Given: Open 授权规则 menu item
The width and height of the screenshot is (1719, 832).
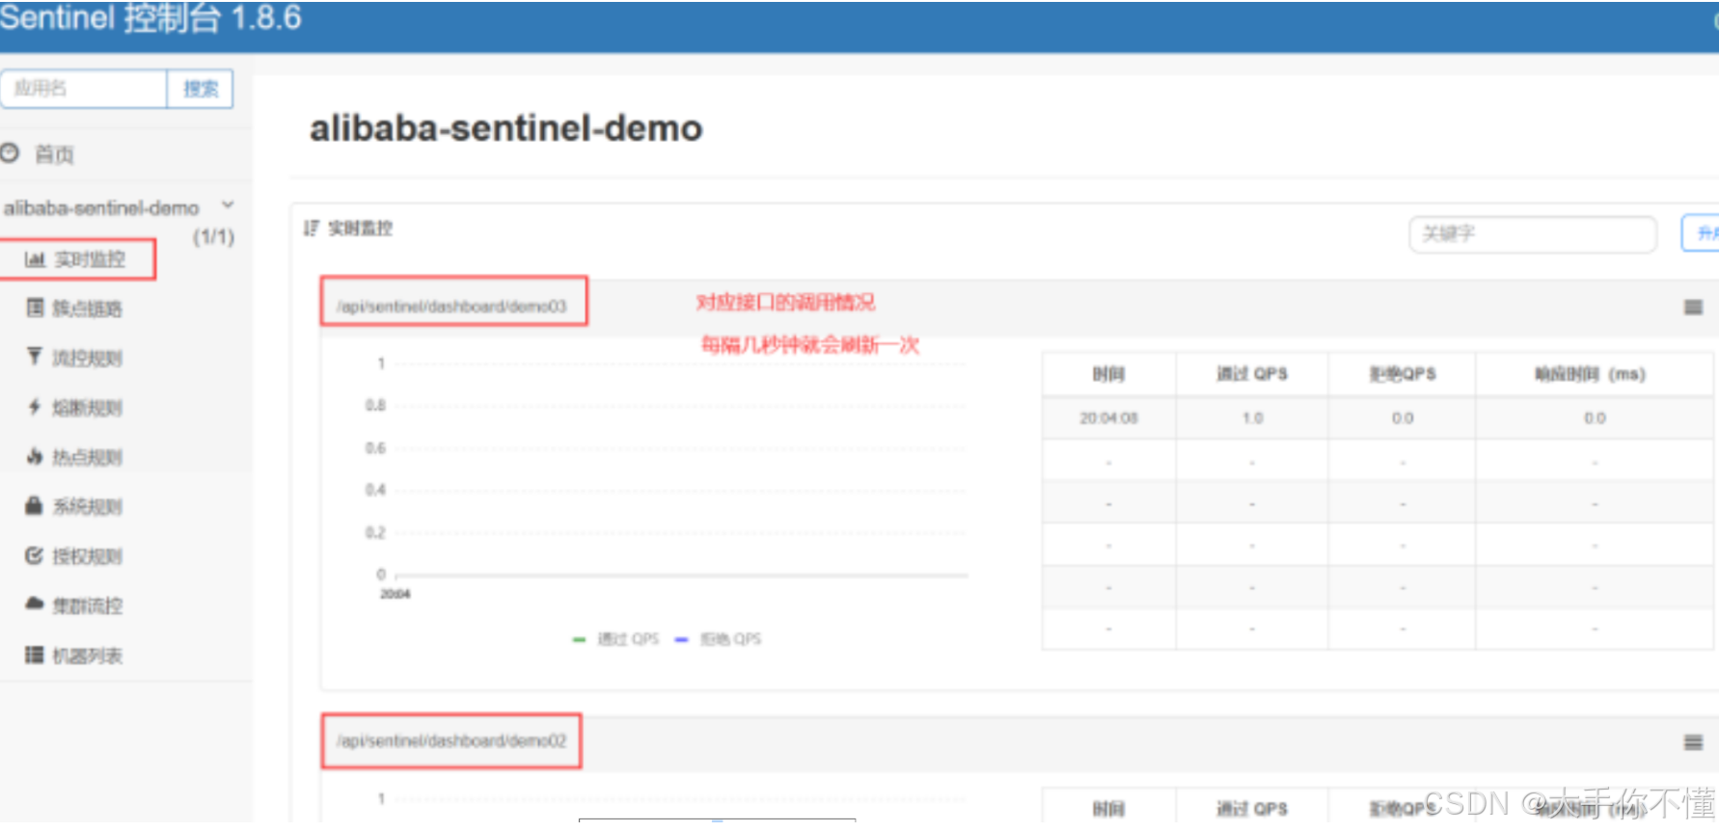Looking at the screenshot, I should [87, 556].
